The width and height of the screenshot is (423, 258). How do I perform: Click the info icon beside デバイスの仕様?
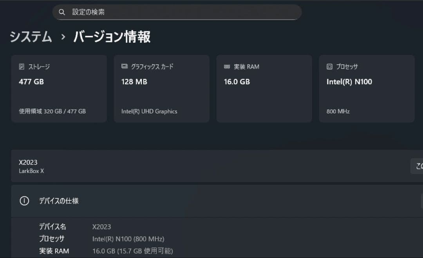tap(24, 201)
